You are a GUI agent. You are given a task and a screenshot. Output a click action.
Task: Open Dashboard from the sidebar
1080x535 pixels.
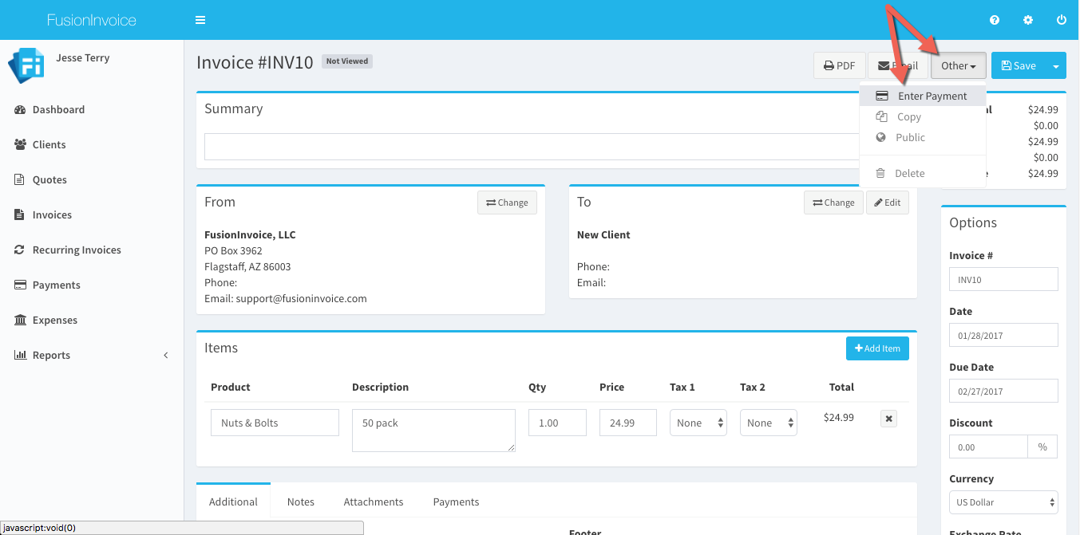[58, 109]
